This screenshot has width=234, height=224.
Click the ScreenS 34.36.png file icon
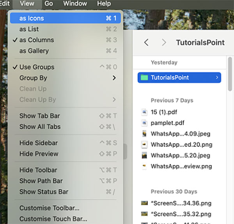tap(145, 203)
